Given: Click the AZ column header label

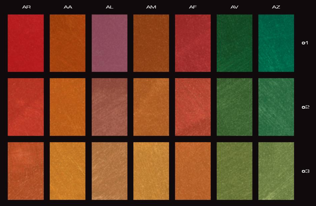Looking at the screenshot, I should coord(276,7).
